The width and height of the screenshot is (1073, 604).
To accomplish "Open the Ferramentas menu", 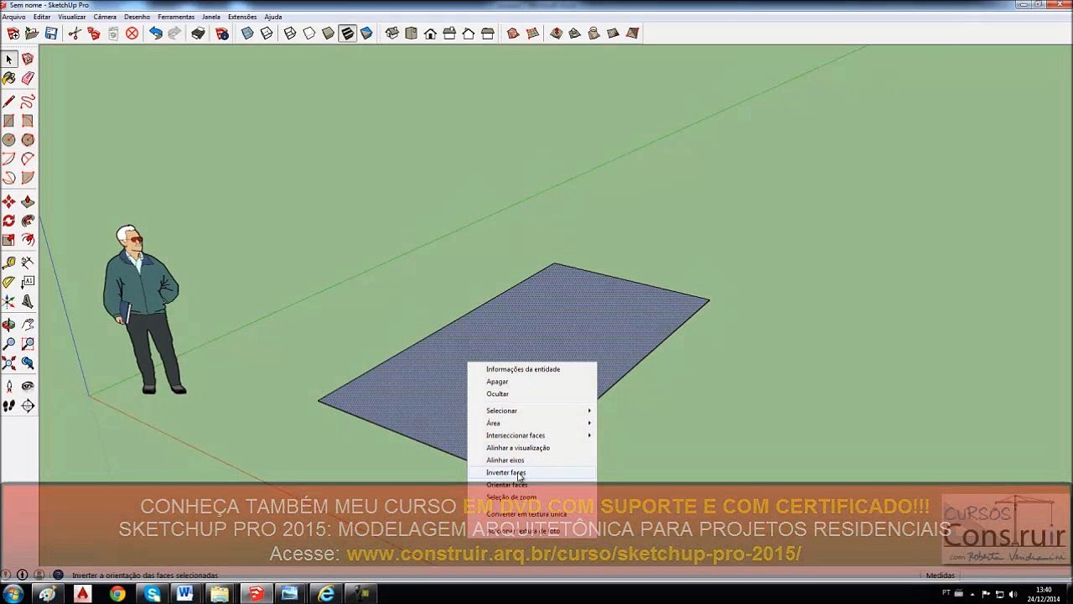I will [x=176, y=17].
